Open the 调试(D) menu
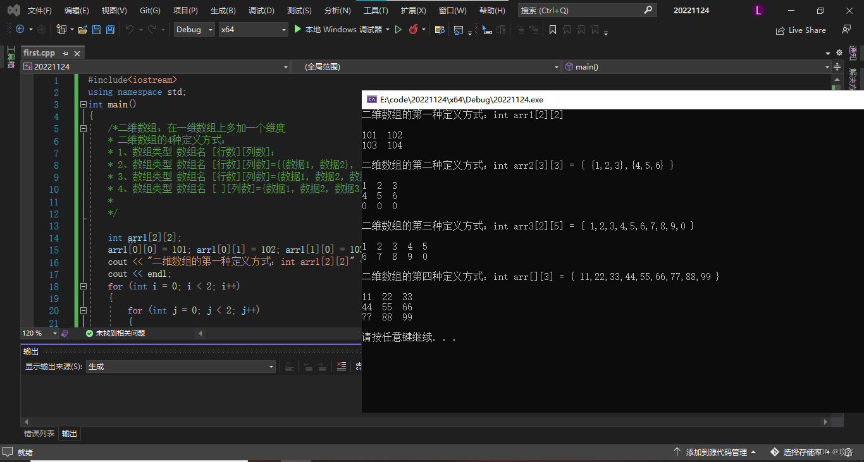 [x=261, y=10]
